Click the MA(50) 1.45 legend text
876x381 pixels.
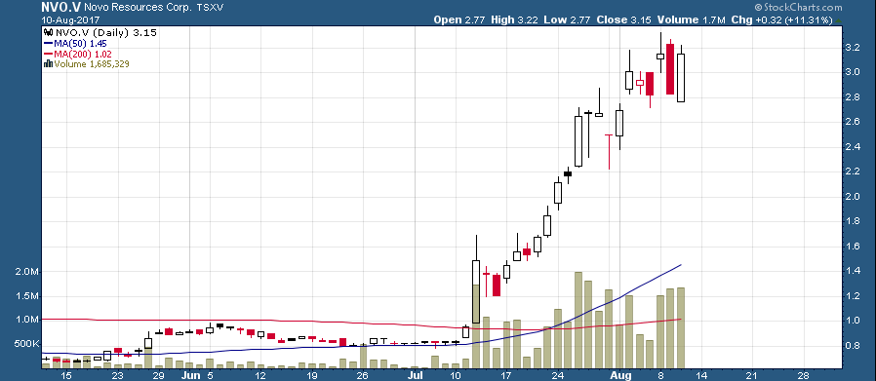[80, 44]
